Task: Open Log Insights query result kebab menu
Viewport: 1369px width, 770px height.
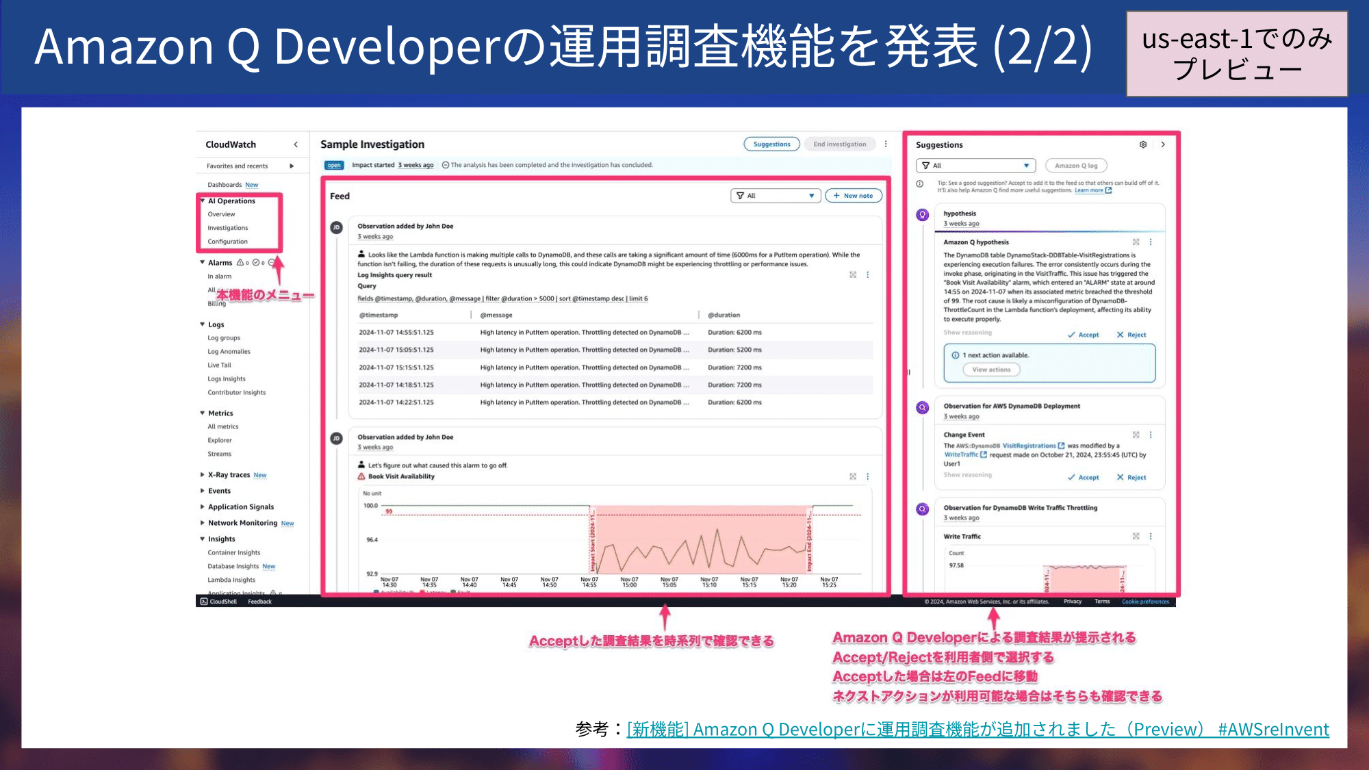Action: coord(868,274)
